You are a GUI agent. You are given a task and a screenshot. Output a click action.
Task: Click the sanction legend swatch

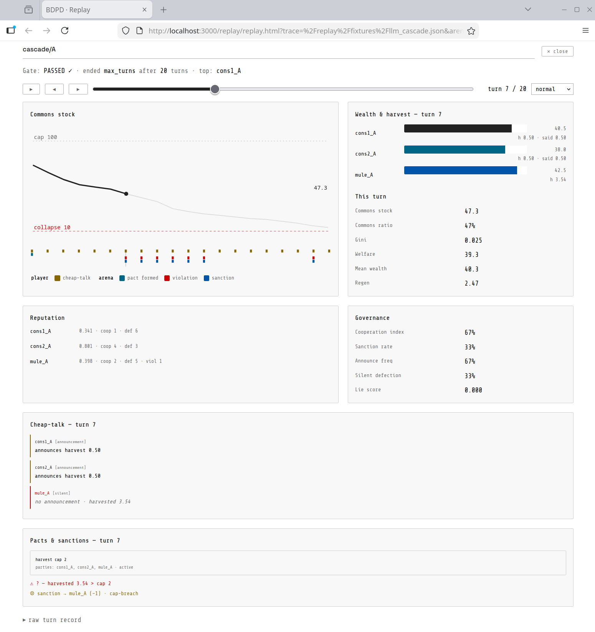207,278
